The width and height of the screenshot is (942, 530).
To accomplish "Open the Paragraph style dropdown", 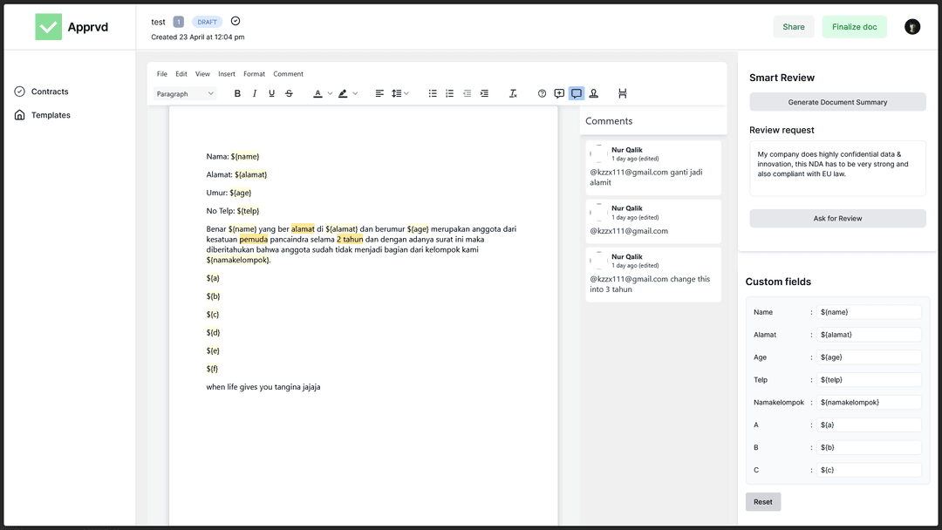I will tap(185, 93).
